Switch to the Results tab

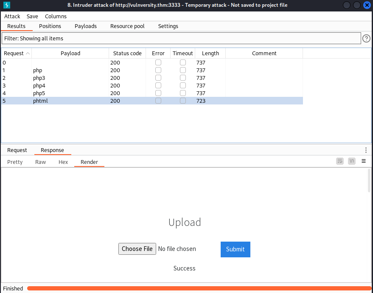point(17,26)
